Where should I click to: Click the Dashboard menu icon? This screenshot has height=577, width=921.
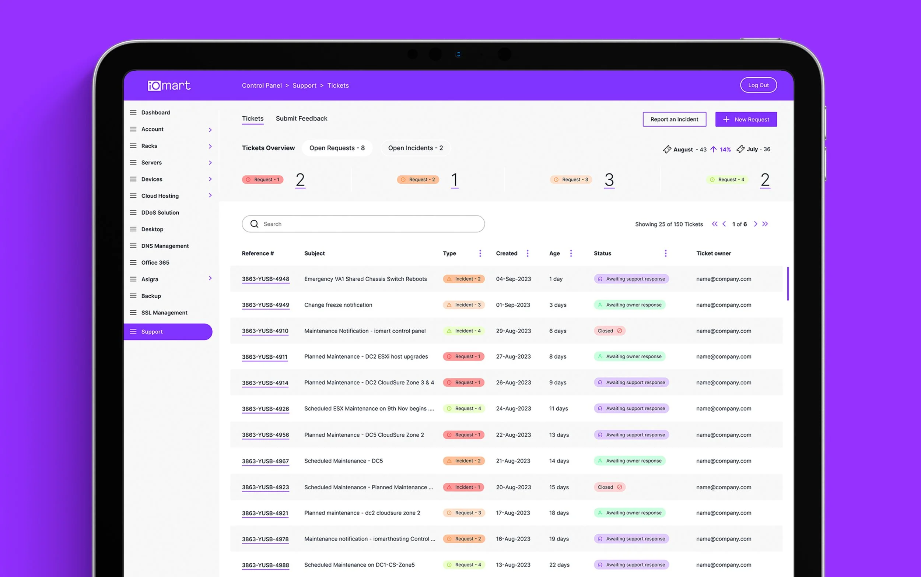click(133, 112)
